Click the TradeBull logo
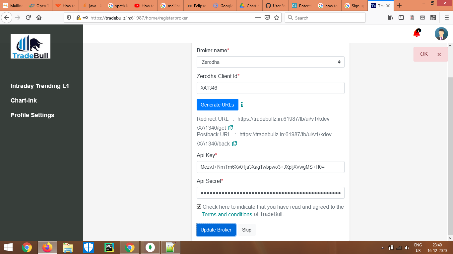The height and width of the screenshot is (254, 453). (31, 46)
